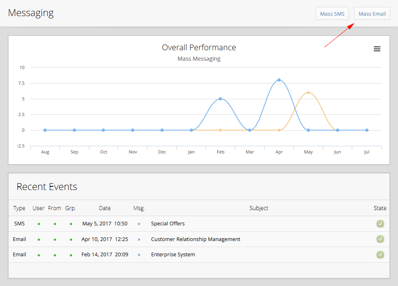Click the Mass SMS button
The height and width of the screenshot is (286, 398).
pyautogui.click(x=332, y=13)
